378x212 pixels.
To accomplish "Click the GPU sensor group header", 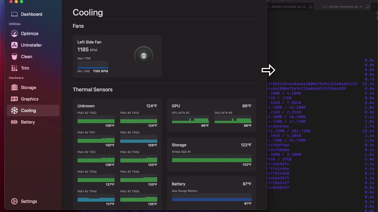I will (176, 106).
